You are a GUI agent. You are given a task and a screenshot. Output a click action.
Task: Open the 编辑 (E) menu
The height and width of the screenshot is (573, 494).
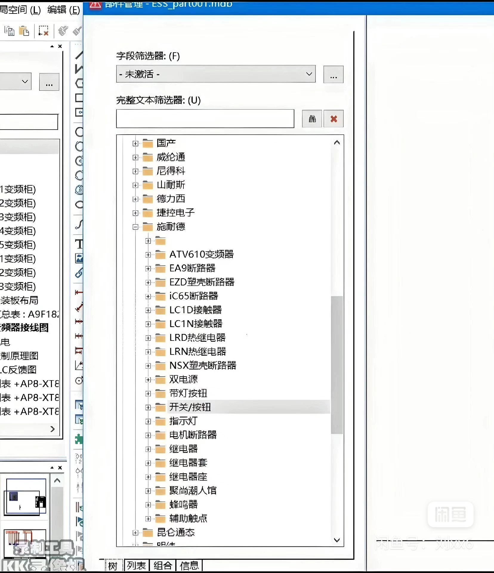click(x=64, y=10)
